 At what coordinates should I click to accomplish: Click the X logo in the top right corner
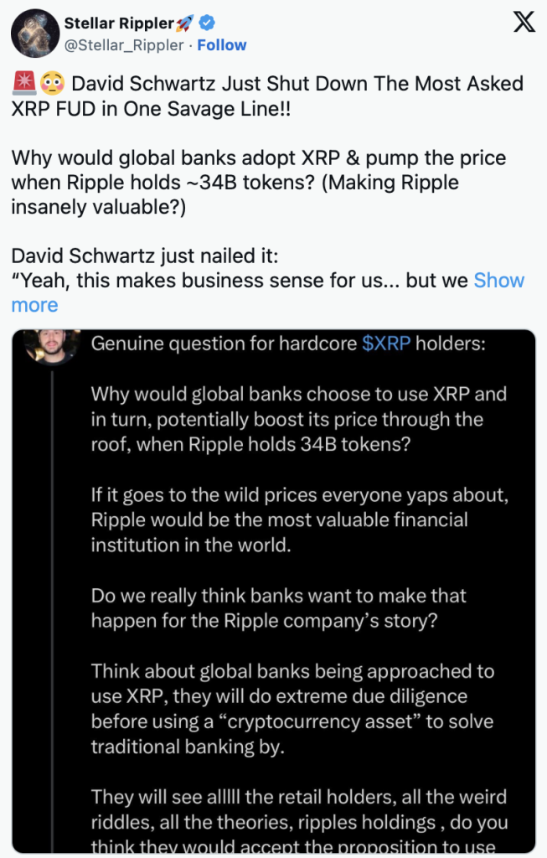click(524, 22)
